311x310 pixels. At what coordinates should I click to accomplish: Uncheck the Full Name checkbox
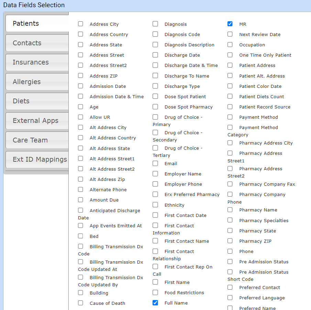pos(155,302)
